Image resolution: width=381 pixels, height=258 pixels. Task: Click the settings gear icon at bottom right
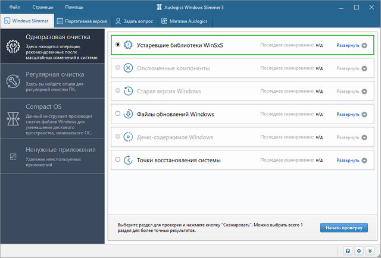pyautogui.click(x=359, y=251)
